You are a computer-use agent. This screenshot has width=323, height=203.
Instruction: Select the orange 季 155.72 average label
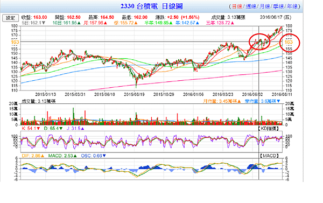coord(125,23)
